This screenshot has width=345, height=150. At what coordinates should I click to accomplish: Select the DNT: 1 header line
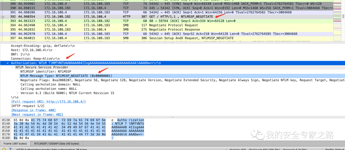pos(20,54)
